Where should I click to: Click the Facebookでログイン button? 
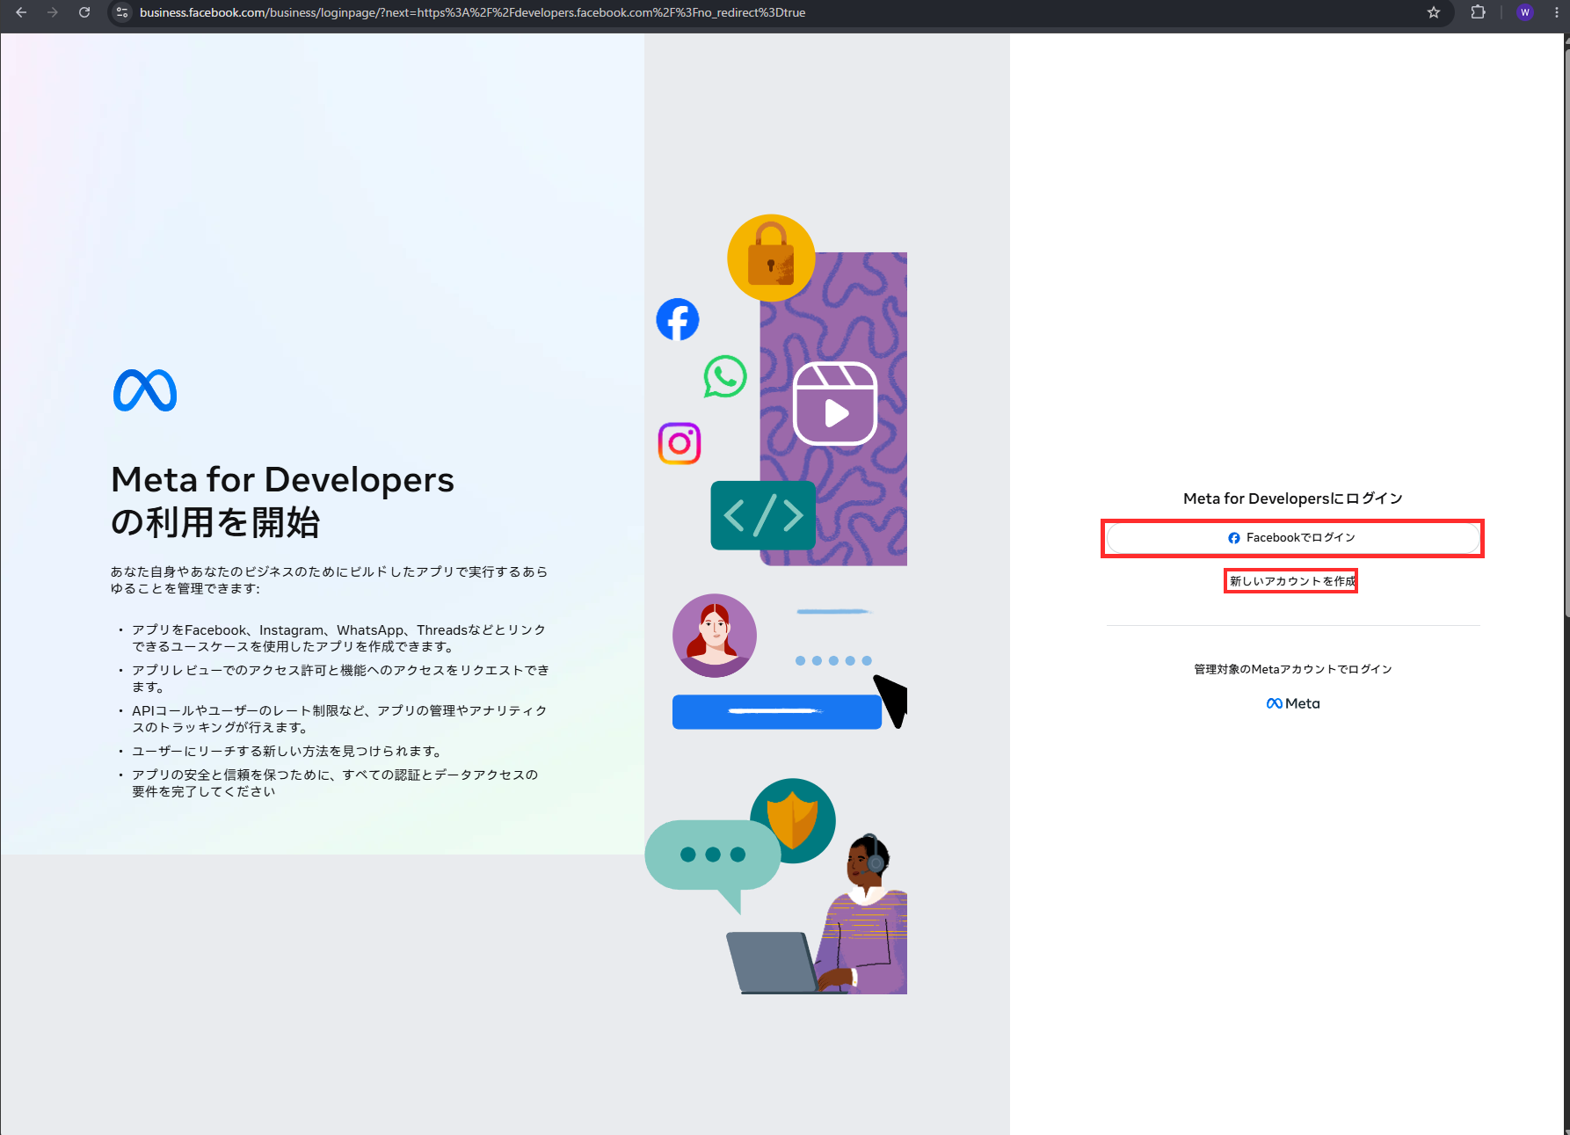1292,538
